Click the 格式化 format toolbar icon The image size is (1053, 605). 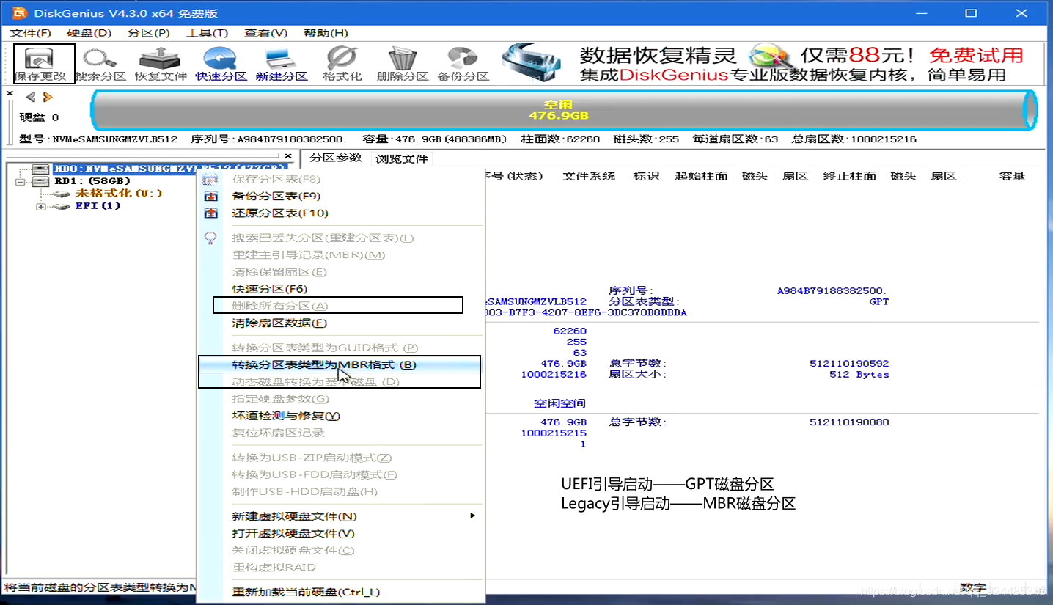tap(342, 64)
